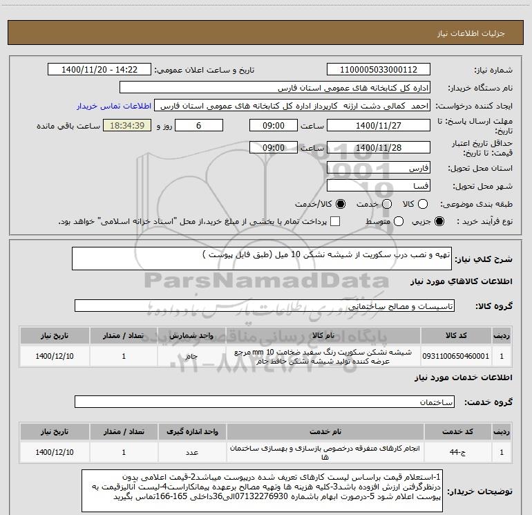The image size is (532, 515).
Task: Click the اطلاعات خدمات مورد نیاز heading
Action: coord(463,377)
